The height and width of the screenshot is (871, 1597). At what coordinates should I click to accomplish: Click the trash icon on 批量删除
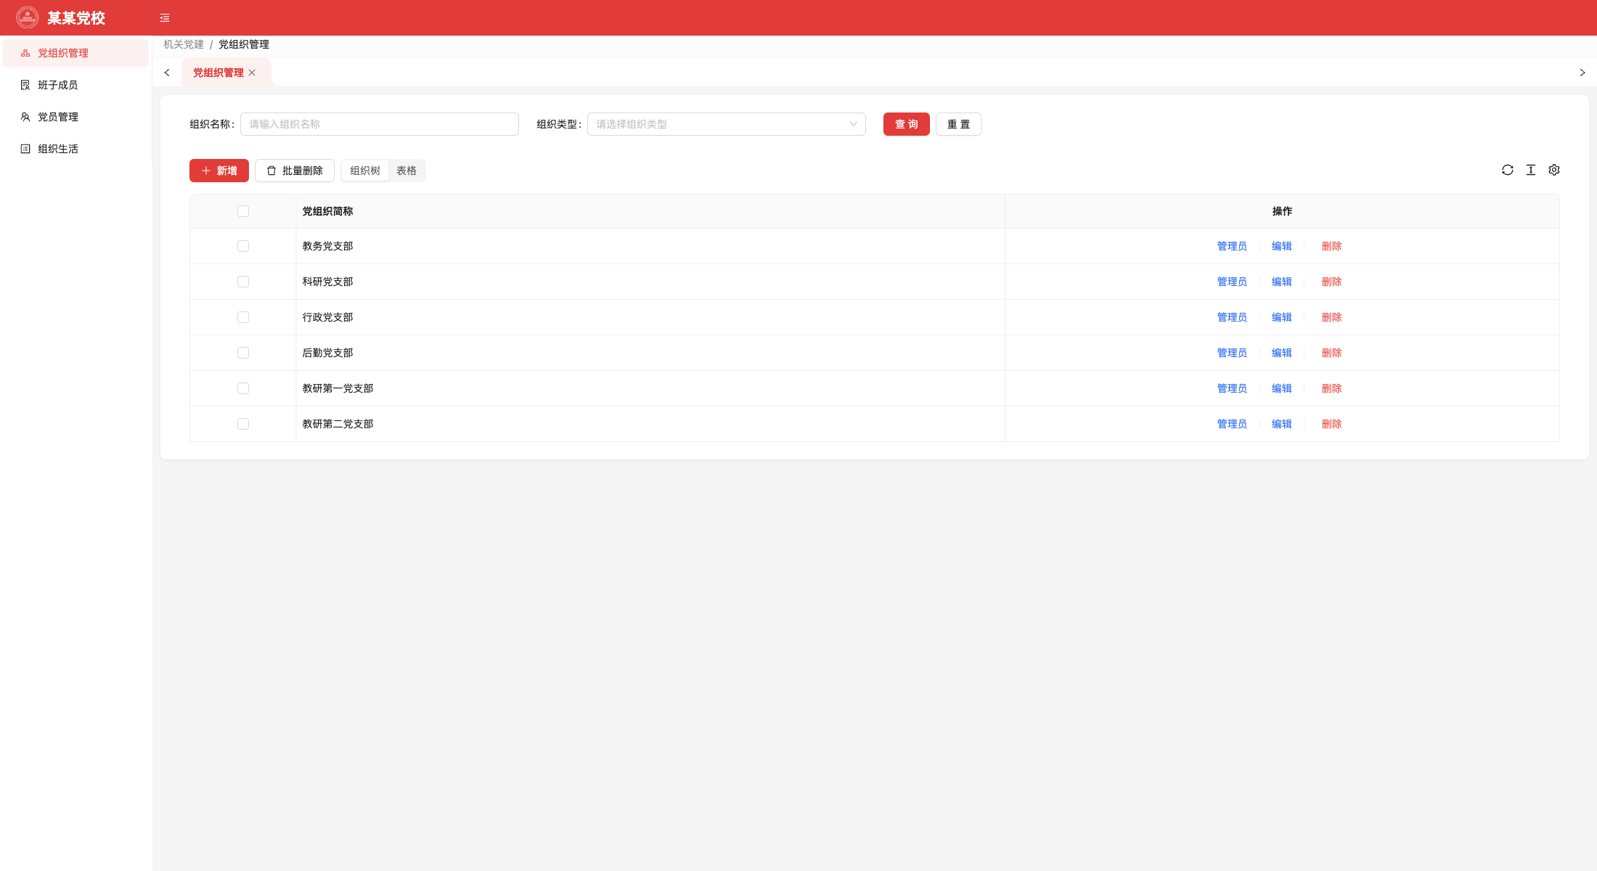(271, 171)
